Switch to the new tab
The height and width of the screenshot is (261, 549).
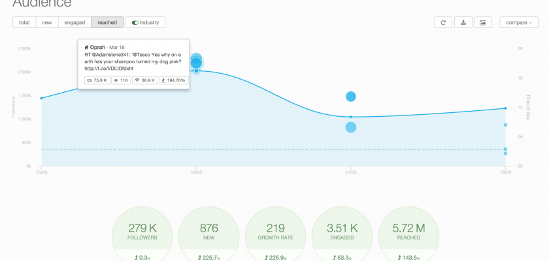[x=47, y=23]
